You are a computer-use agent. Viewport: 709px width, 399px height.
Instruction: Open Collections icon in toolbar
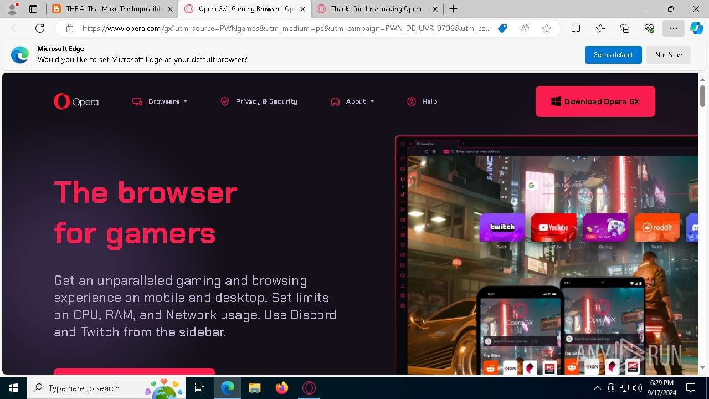click(625, 28)
